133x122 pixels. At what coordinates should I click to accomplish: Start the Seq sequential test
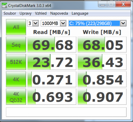16,45
